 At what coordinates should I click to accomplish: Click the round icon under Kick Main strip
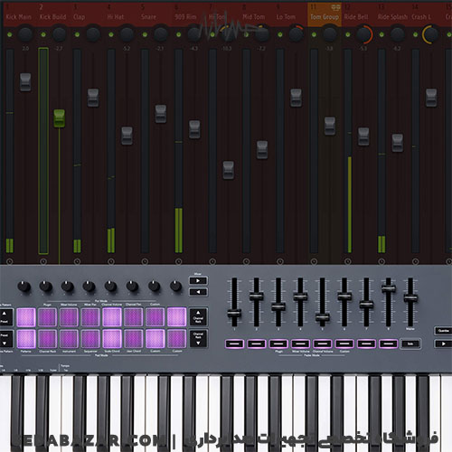pos(10,261)
